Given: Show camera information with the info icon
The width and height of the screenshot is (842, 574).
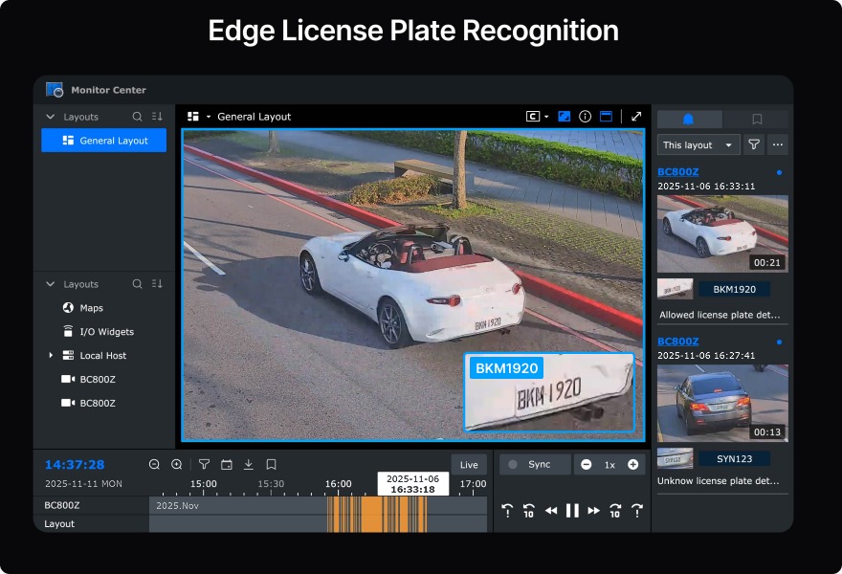Looking at the screenshot, I should click(585, 117).
